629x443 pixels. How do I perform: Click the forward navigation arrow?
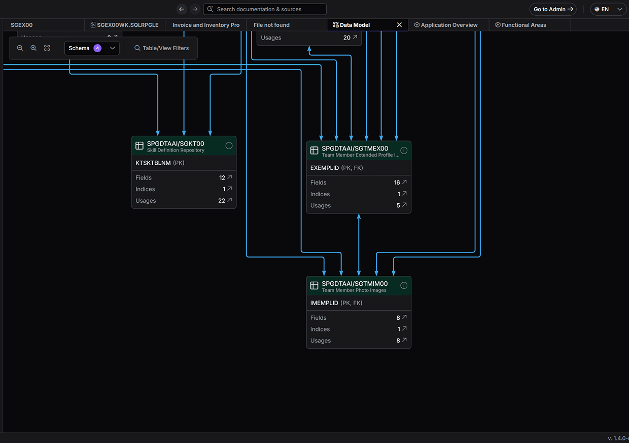pos(195,9)
